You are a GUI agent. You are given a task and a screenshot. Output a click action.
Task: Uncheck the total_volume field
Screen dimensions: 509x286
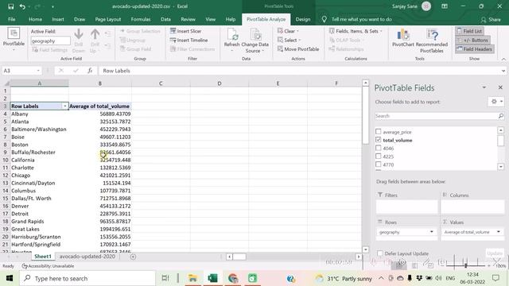pyautogui.click(x=379, y=140)
